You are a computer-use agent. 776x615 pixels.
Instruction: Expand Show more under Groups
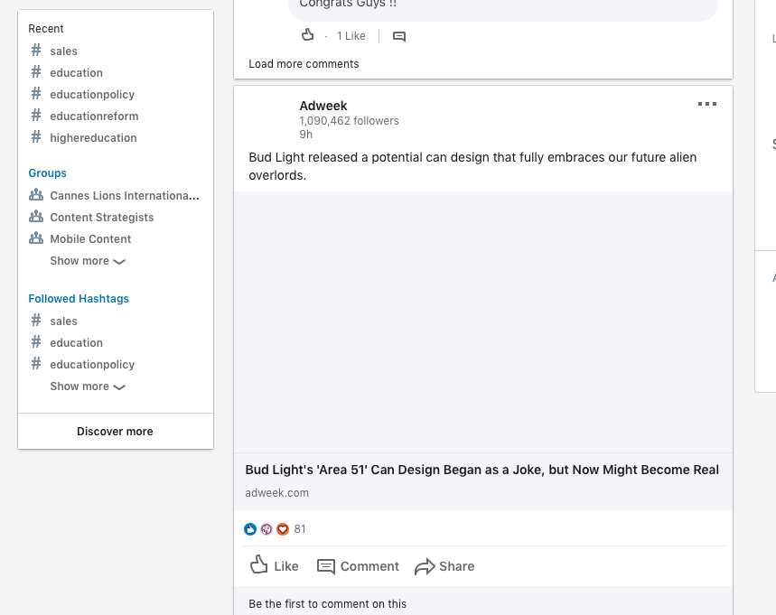click(x=88, y=261)
